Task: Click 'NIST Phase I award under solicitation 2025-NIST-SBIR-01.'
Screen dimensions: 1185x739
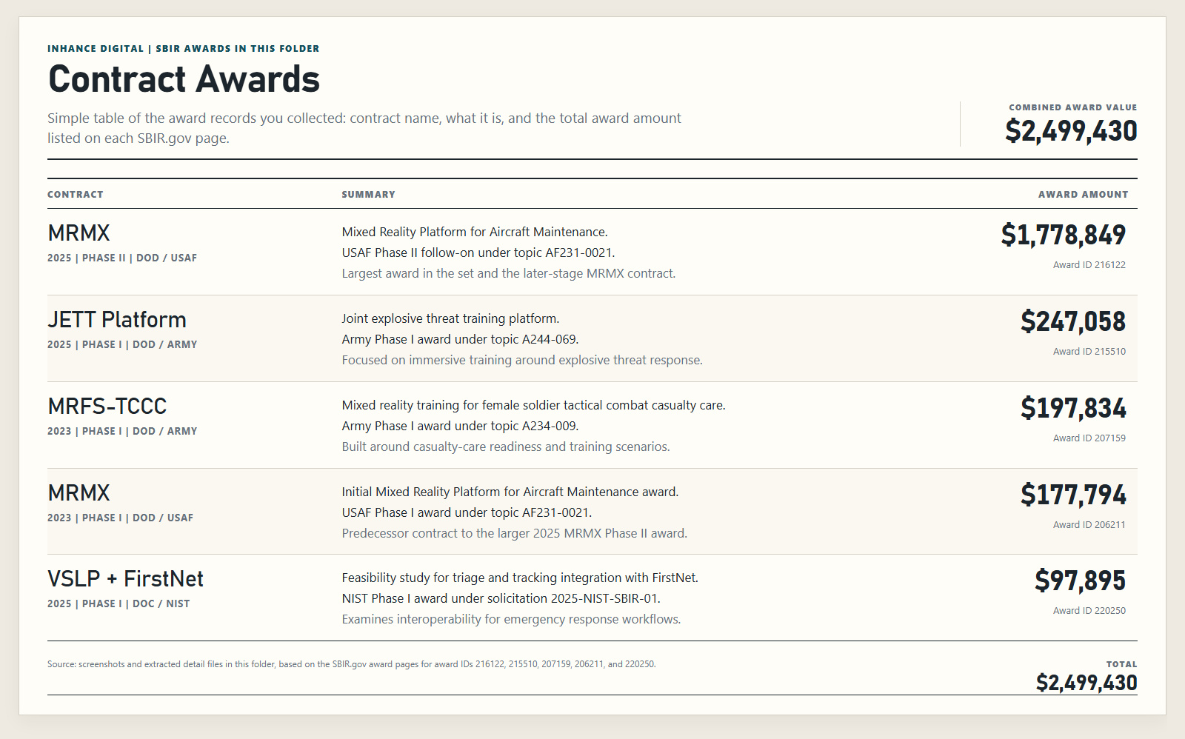Action: point(501,599)
